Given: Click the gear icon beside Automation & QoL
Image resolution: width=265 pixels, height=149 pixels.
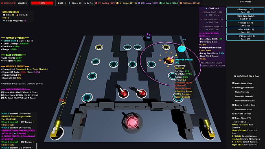Looking at the screenshot, I should (x=235, y=76).
